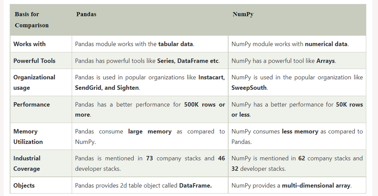Select the "Memory Utilization" row label
This screenshot has height=196, width=378.
click(28, 136)
